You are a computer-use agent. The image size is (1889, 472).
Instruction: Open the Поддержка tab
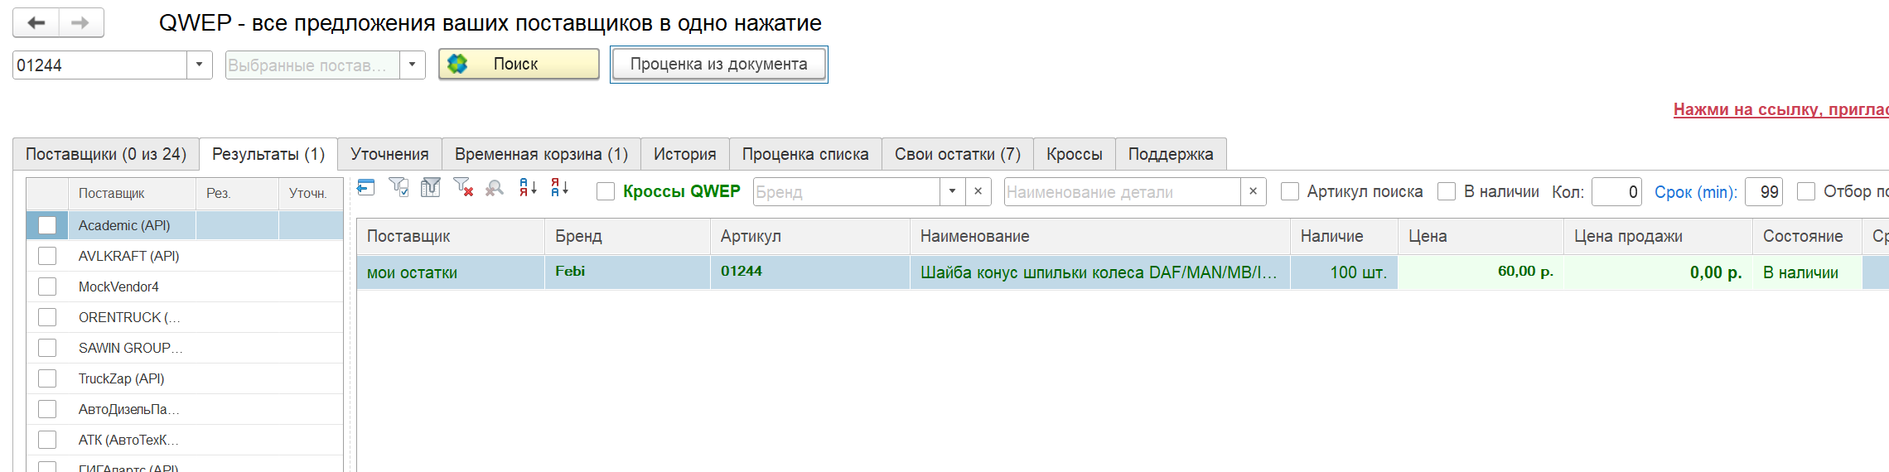(1171, 154)
